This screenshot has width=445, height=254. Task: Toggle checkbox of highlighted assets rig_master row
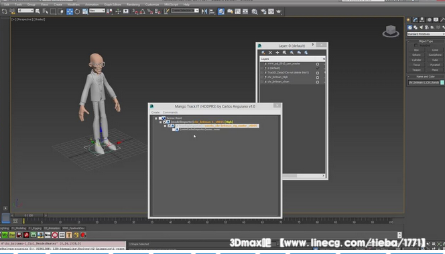[169, 126]
